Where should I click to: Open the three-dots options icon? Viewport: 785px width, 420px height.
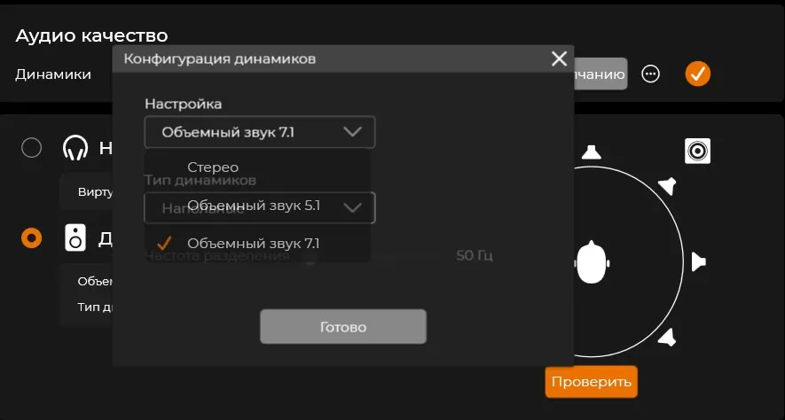coord(650,74)
